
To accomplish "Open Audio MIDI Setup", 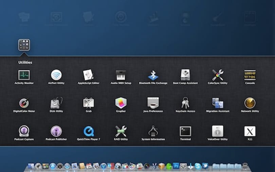I will click(121, 75).
